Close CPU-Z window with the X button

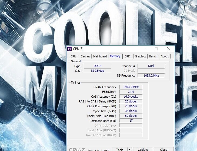tap(169, 49)
